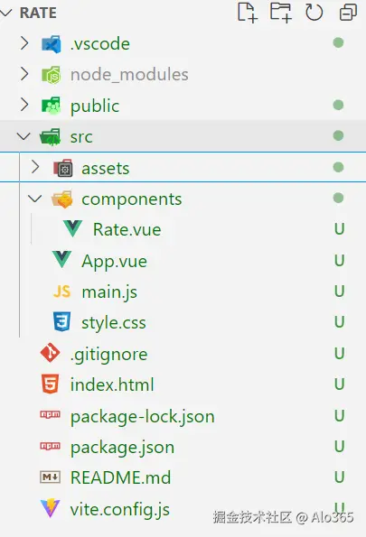Collapse the src folder chevron
The image size is (366, 537).
pos(23,136)
